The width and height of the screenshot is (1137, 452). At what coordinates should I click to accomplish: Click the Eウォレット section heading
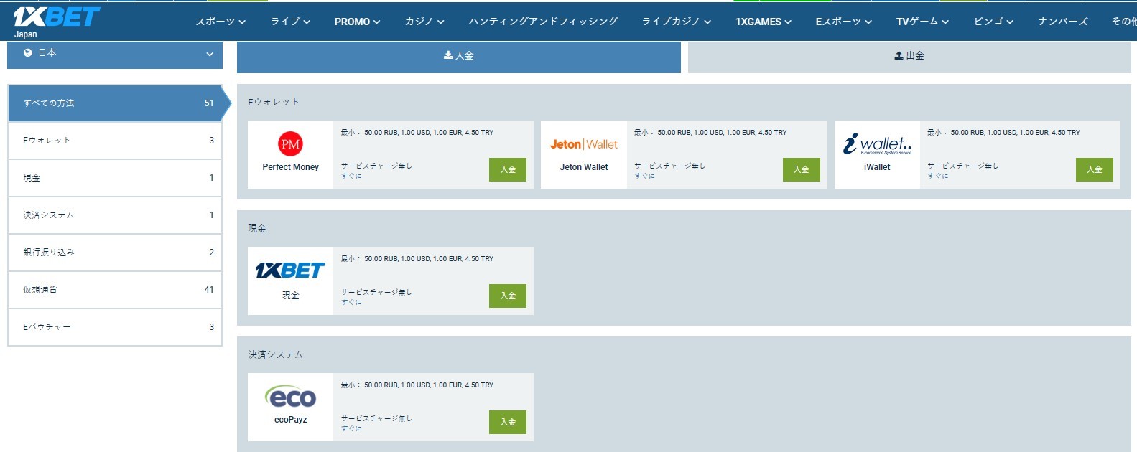tap(274, 102)
